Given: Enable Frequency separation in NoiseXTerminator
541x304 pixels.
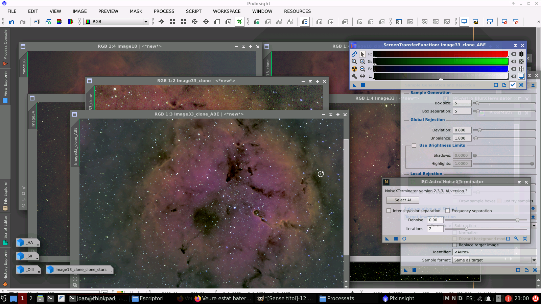Looking at the screenshot, I should point(448,210).
